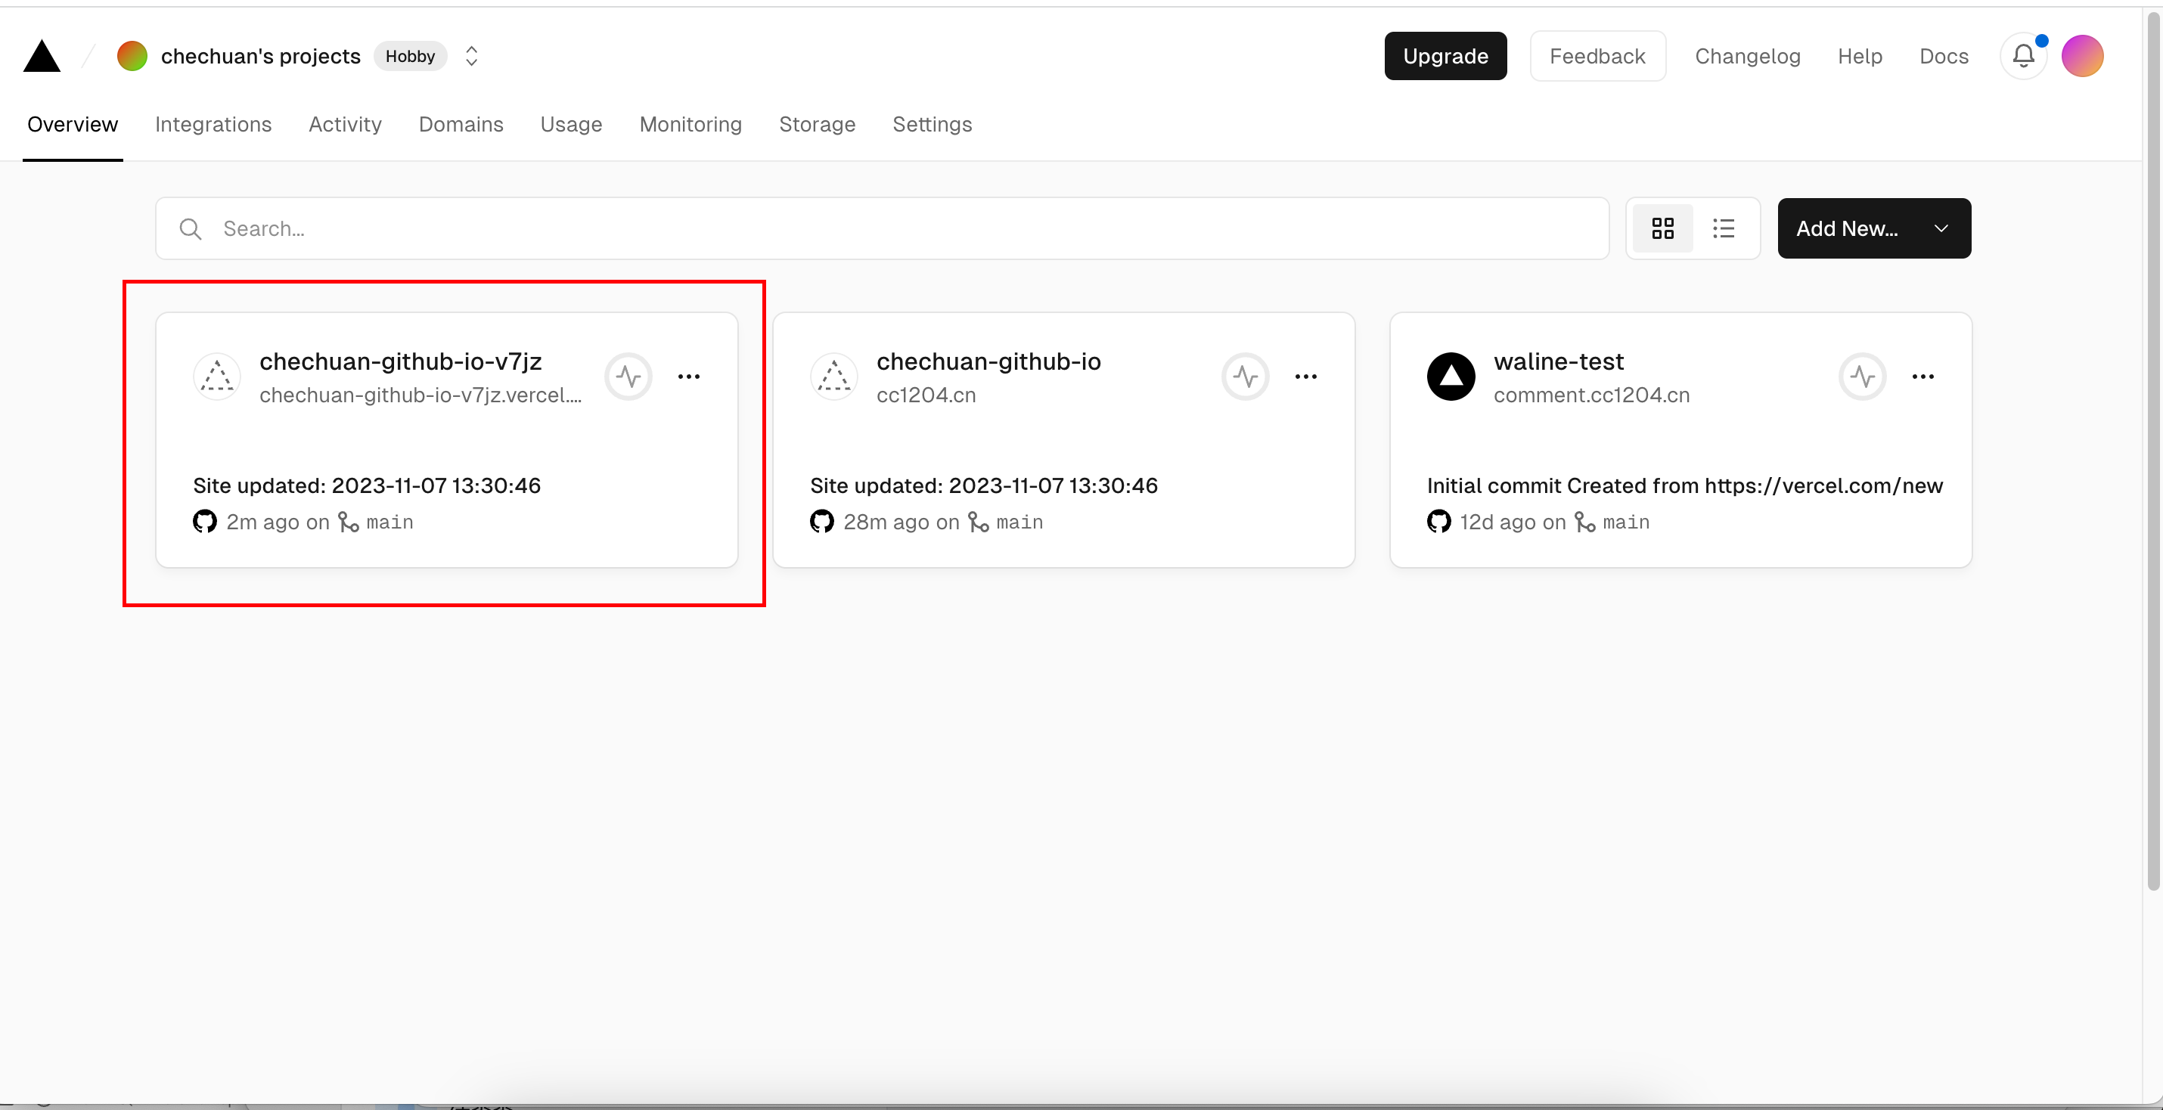The image size is (2163, 1110).
Task: Click Site updated commit on chechuan-github-io card
Action: pyautogui.click(x=984, y=485)
